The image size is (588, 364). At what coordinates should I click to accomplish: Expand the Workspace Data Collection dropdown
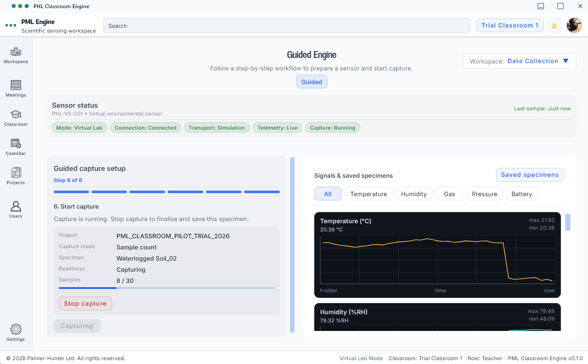pyautogui.click(x=520, y=61)
